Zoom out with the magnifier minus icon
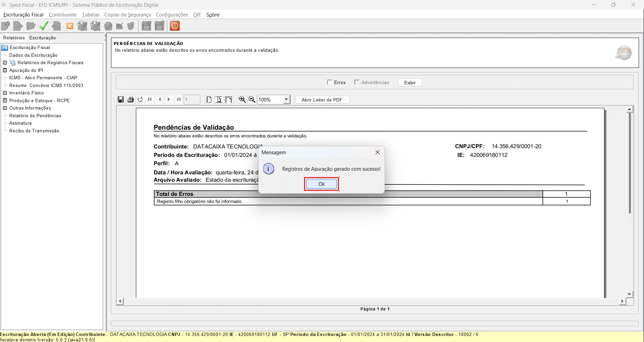Screen dimensions: 644x342 (x=252, y=99)
